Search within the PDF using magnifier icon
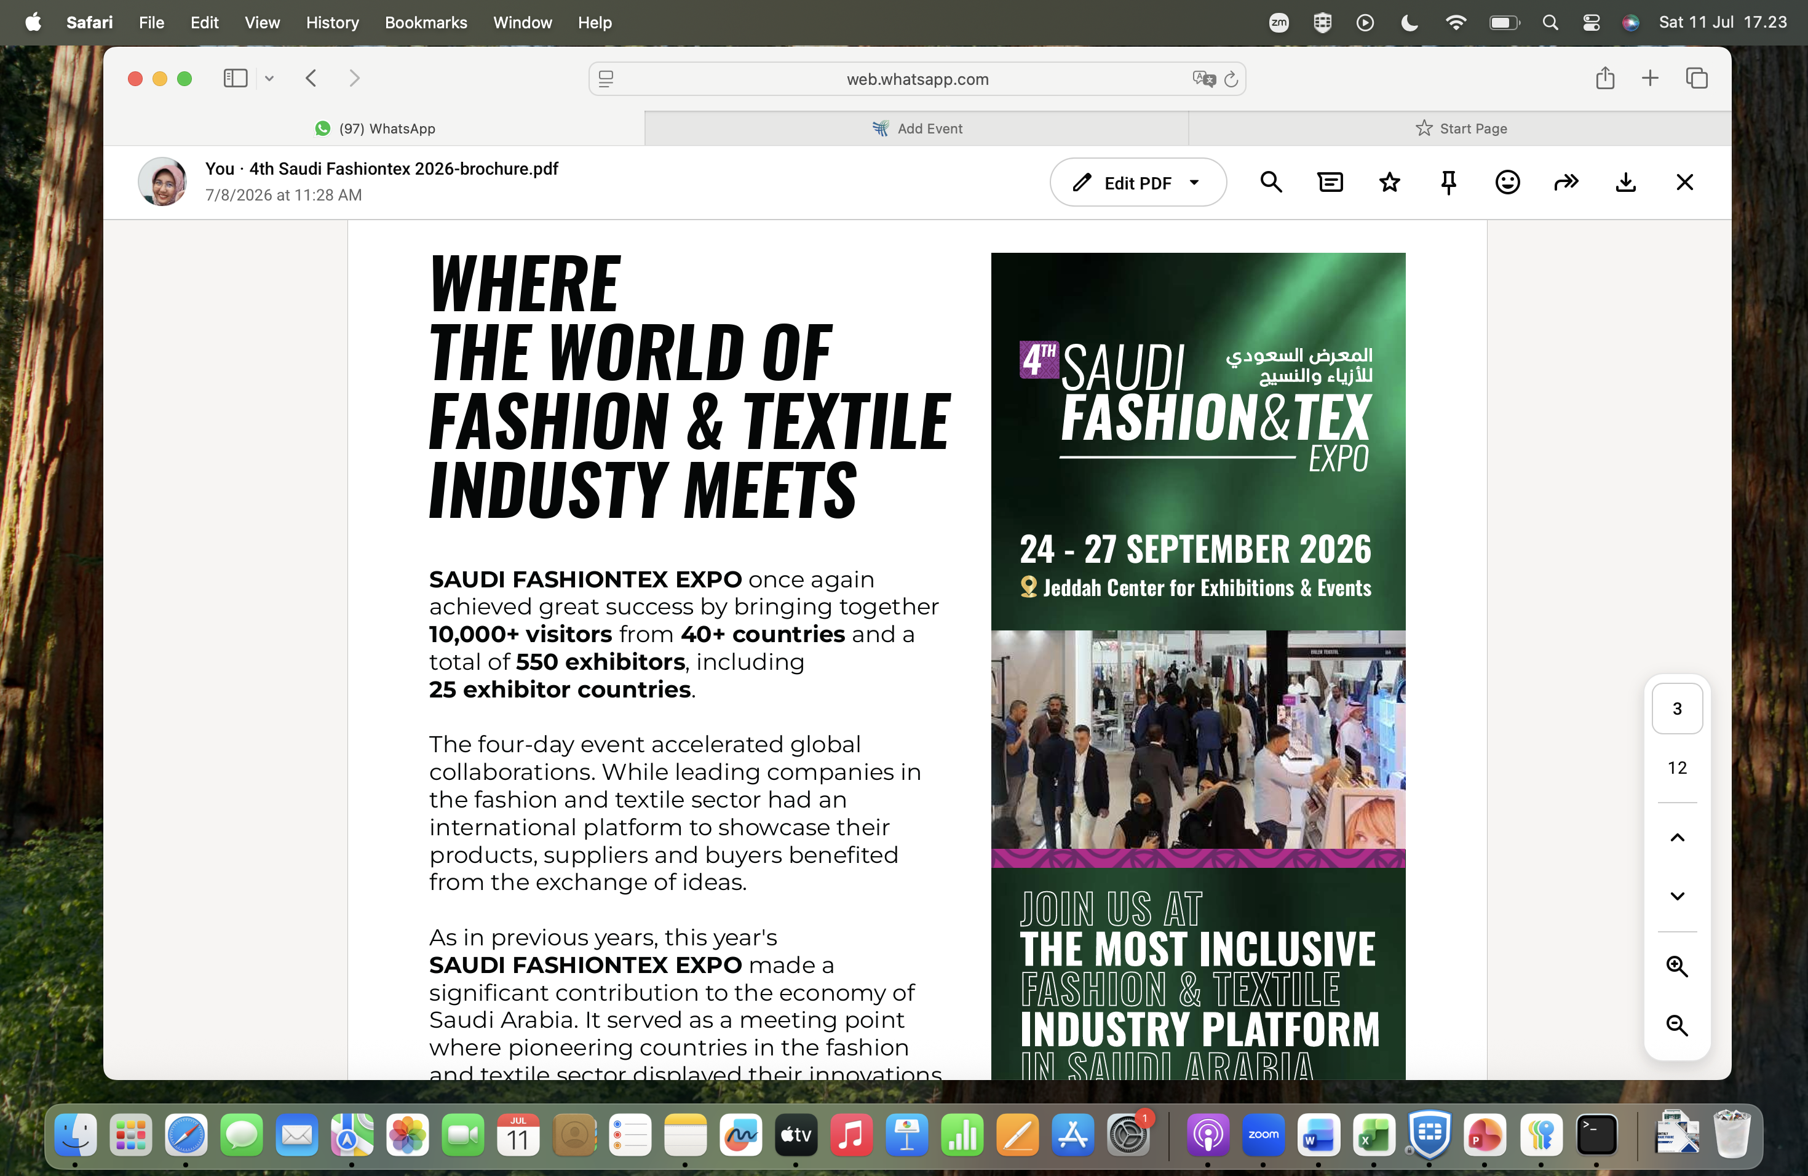This screenshot has width=1808, height=1176. tap(1271, 182)
